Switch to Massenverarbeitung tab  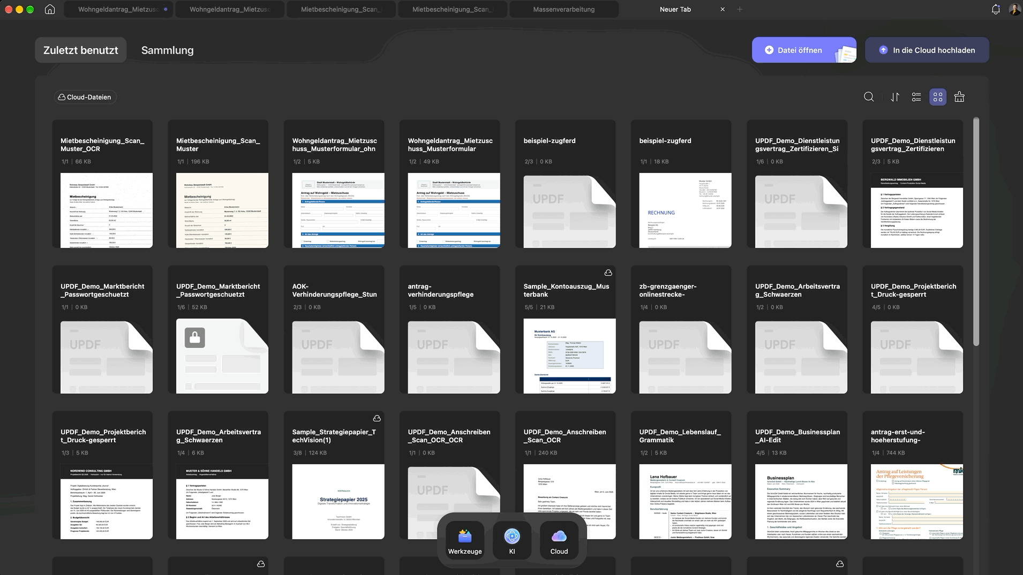click(x=563, y=9)
